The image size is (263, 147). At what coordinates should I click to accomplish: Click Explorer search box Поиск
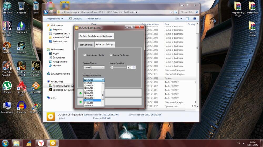(x=189, y=12)
